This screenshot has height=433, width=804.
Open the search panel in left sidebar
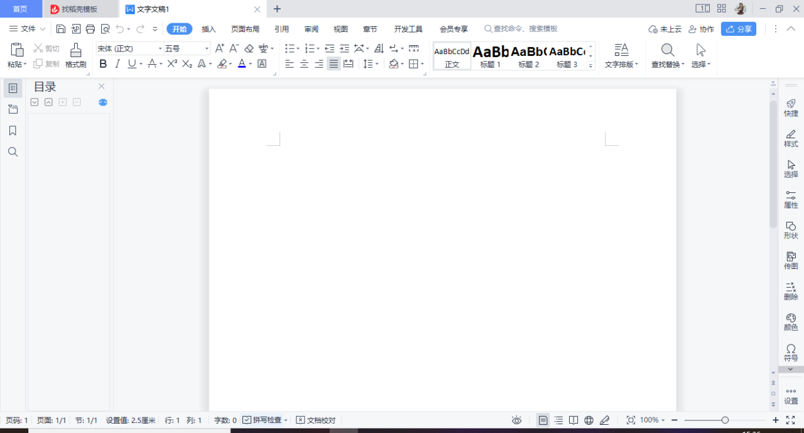(13, 152)
